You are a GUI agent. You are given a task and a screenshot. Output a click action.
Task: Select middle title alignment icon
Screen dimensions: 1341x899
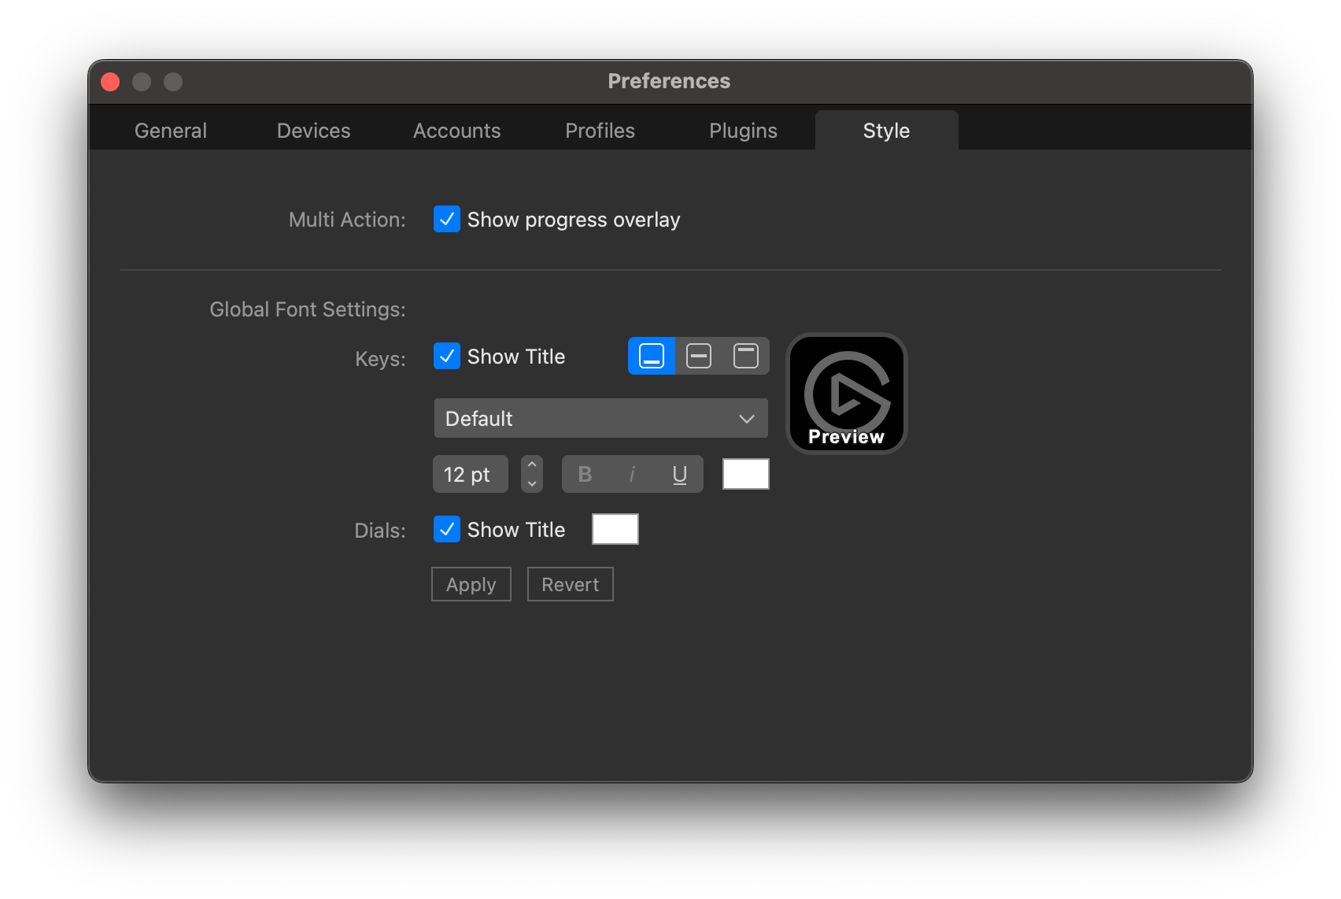click(x=699, y=356)
